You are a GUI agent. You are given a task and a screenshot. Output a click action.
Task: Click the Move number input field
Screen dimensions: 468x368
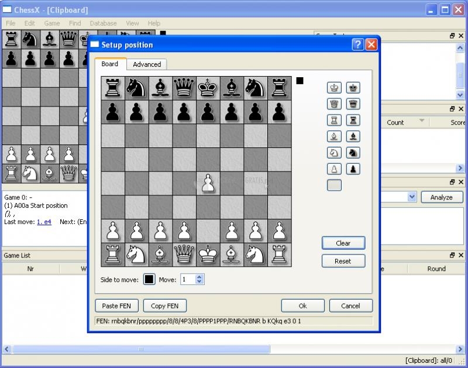188,279
